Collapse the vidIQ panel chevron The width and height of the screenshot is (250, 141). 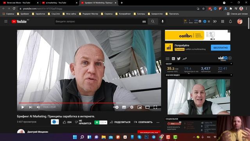coord(230,58)
